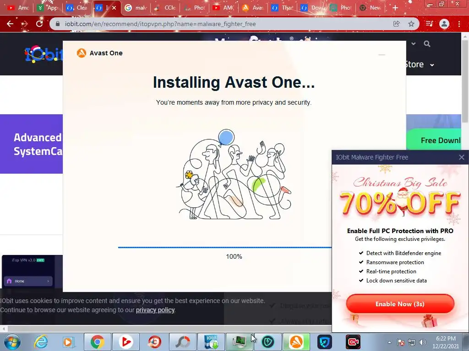This screenshot has height=351, width=469.
Task: Close the IObit Malware Fighter Free popup
Action: click(462, 157)
